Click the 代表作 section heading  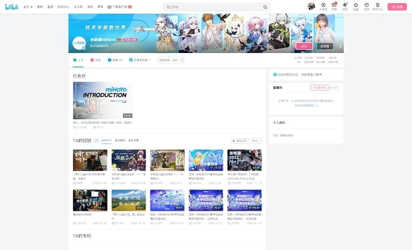pyautogui.click(x=79, y=76)
